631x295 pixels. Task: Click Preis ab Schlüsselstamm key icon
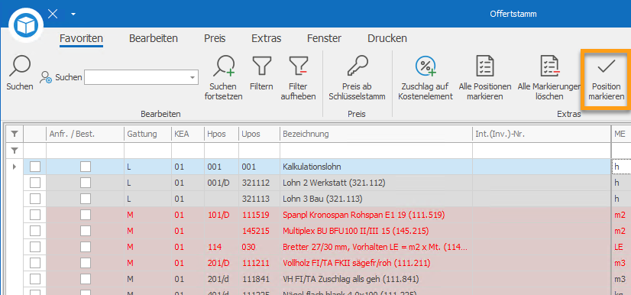point(357,66)
